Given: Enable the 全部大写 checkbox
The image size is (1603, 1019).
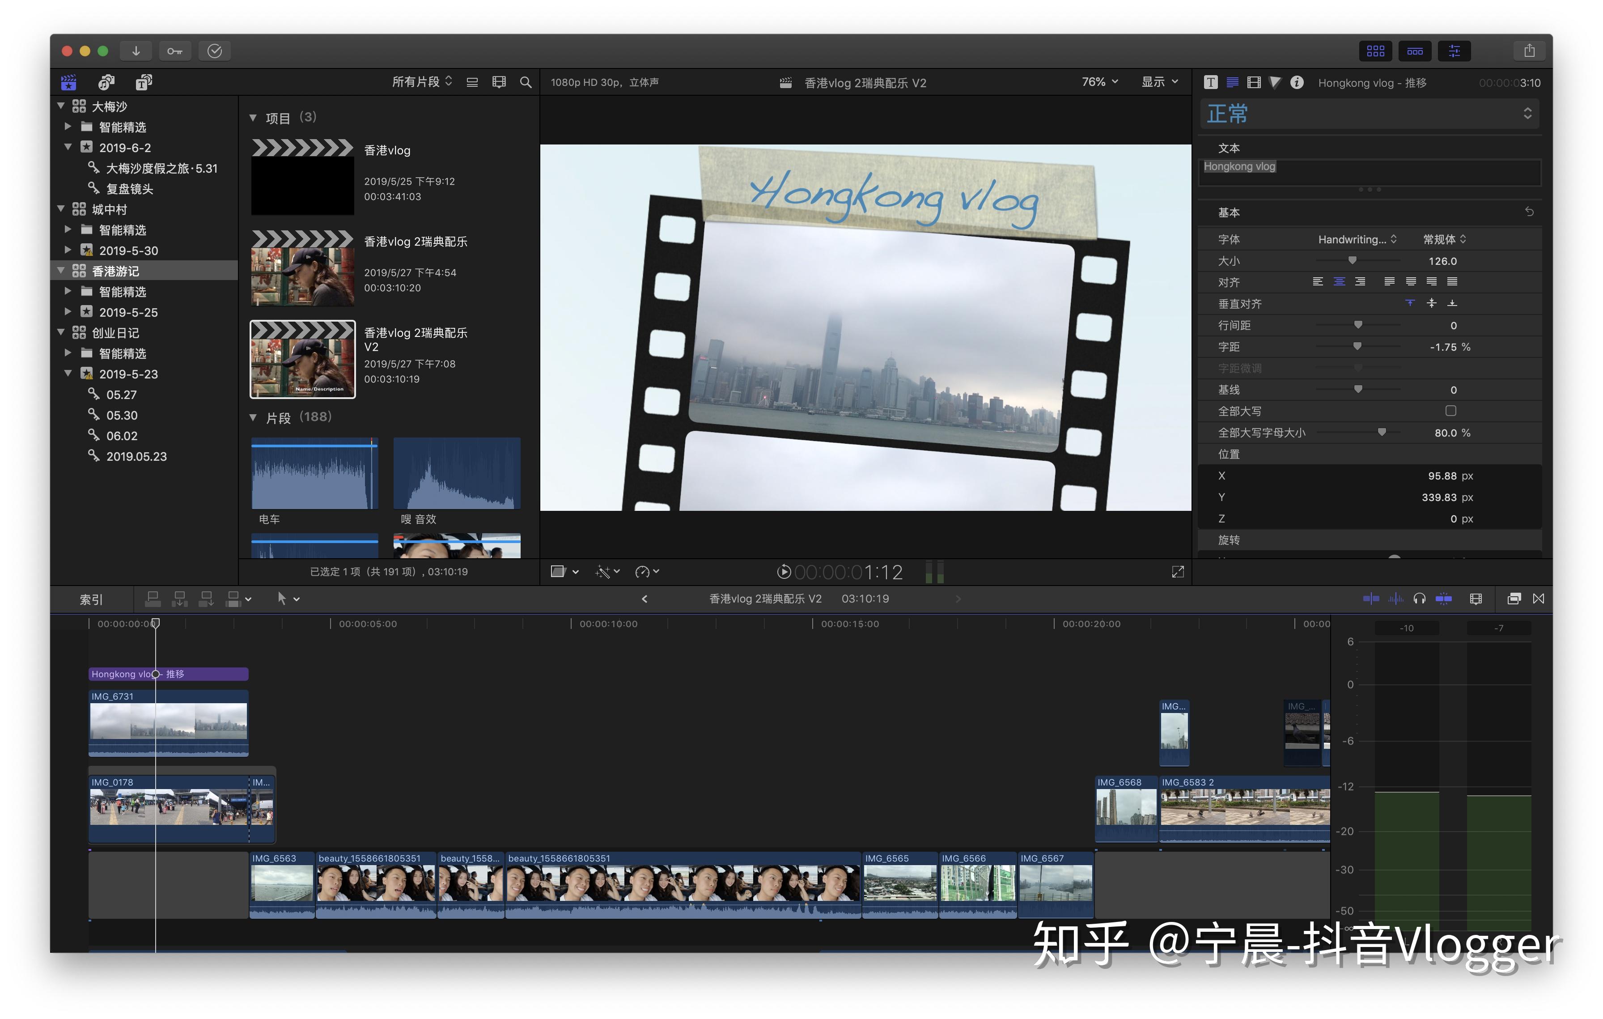Looking at the screenshot, I should pos(1450,411).
